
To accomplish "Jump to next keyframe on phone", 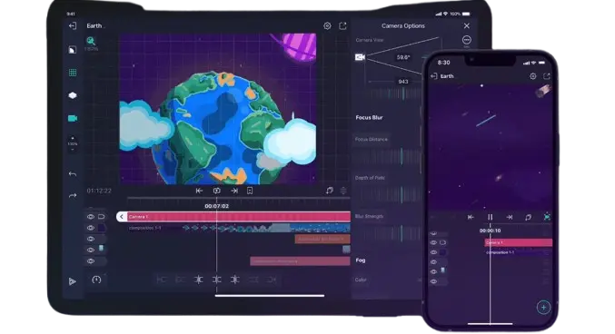I will click(x=509, y=217).
